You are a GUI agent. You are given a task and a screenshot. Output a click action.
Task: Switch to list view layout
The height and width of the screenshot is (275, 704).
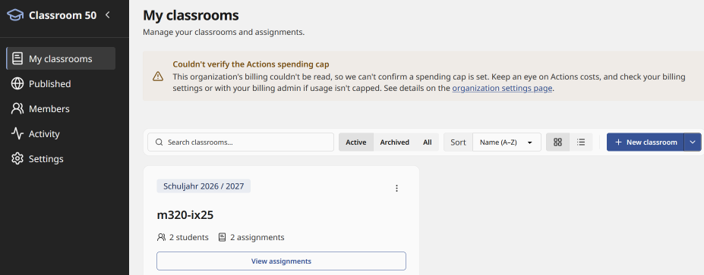click(x=581, y=142)
